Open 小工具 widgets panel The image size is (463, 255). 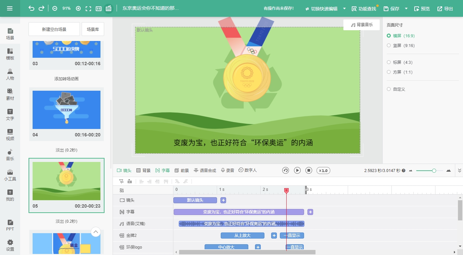pos(10,175)
